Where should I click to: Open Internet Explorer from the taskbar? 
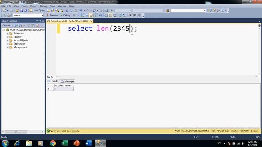point(17,143)
